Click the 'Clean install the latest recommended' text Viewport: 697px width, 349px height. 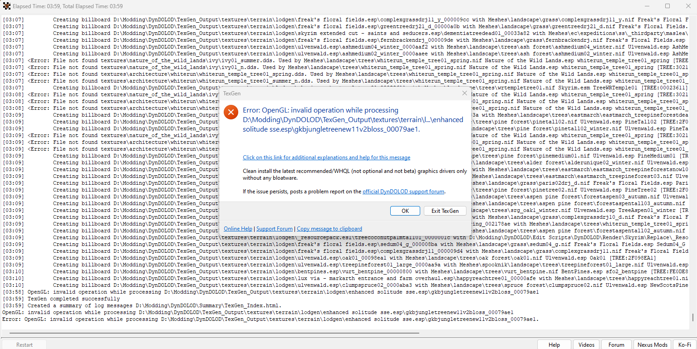click(355, 174)
